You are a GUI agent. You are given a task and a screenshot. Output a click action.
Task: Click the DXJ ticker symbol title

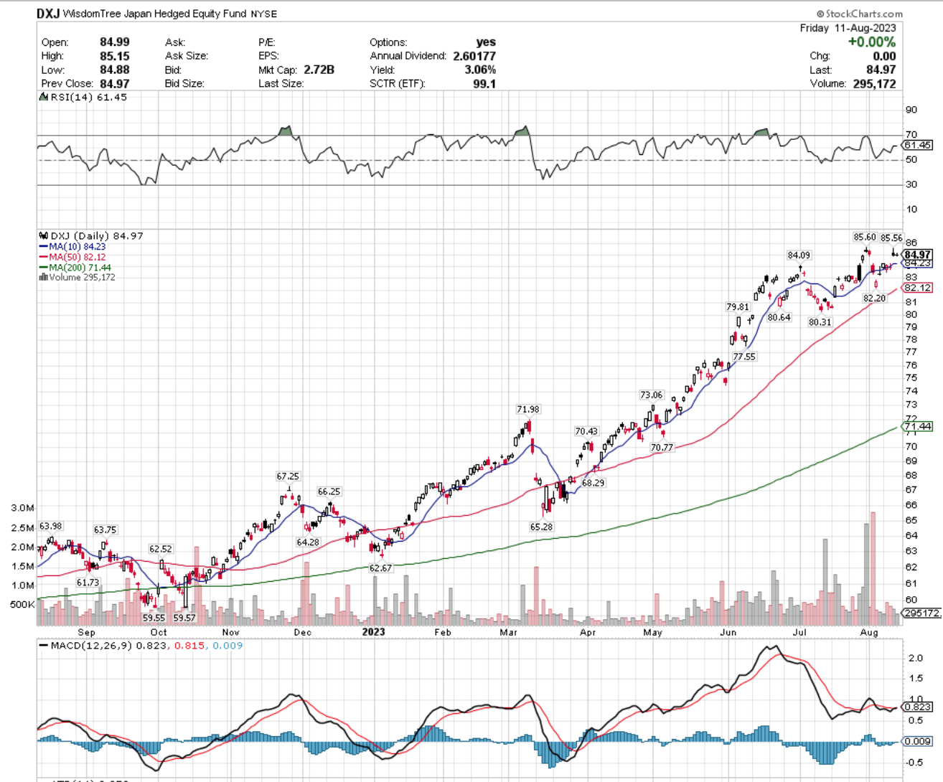50,13
